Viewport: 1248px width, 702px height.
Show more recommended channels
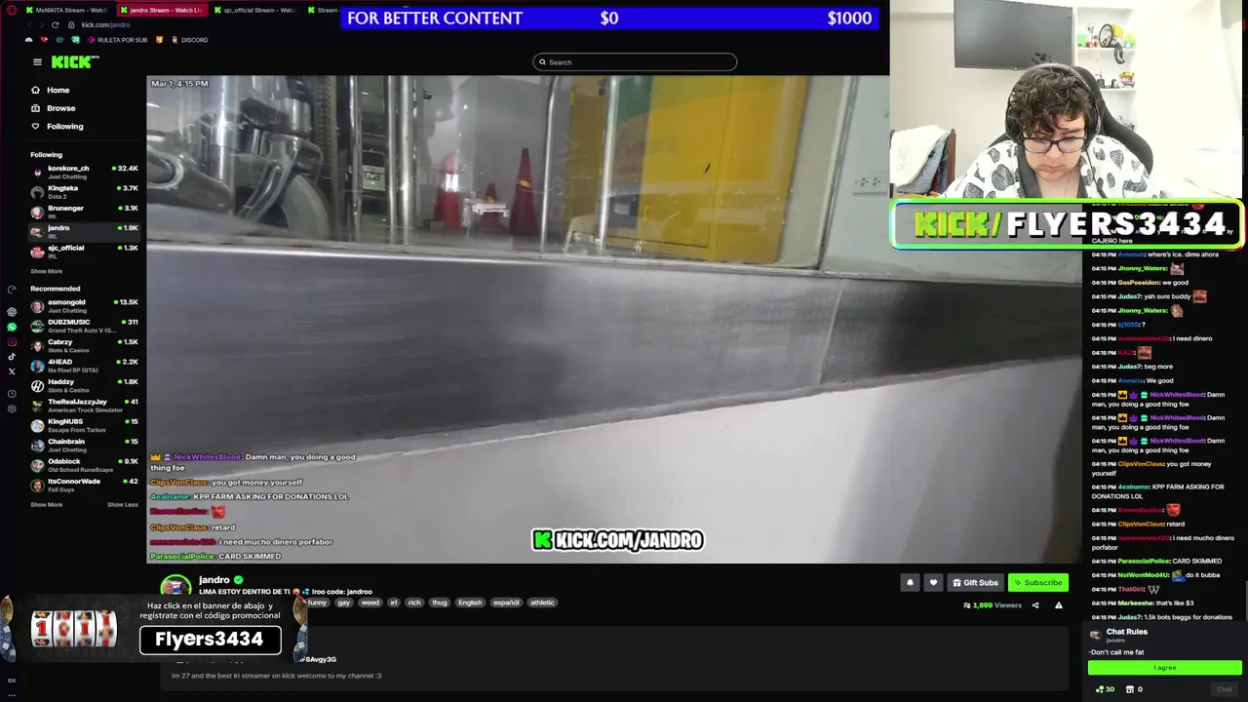46,505
